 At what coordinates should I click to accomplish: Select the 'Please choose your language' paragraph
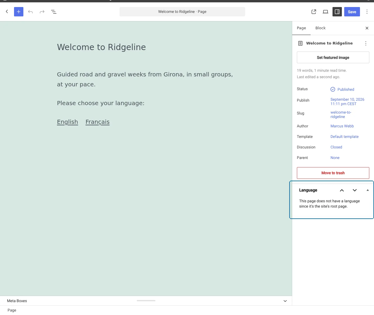(x=101, y=103)
